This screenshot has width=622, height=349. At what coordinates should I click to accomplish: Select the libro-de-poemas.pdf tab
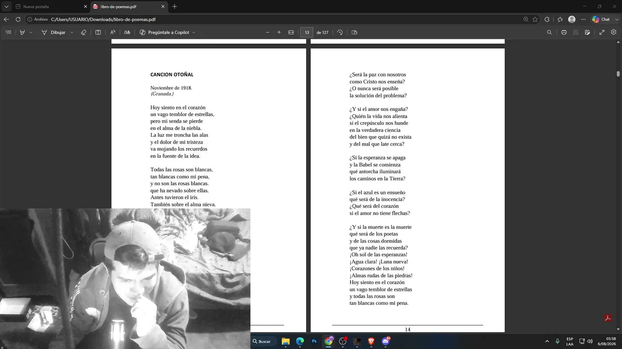pyautogui.click(x=128, y=7)
